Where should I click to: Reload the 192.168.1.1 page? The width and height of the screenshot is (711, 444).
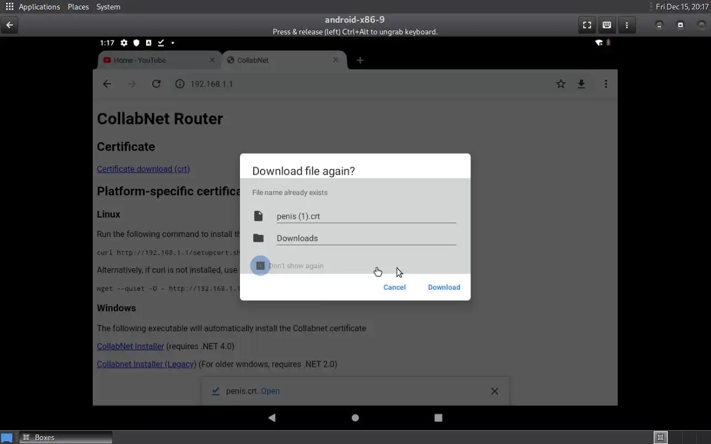click(156, 84)
